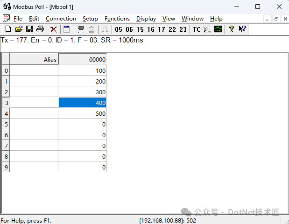Open the Help menu
289x224 pixels.
click(216, 19)
